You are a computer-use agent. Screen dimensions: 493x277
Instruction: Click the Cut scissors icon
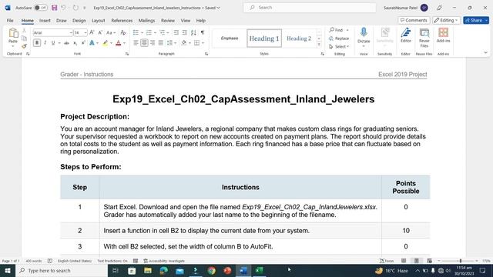coord(24,31)
